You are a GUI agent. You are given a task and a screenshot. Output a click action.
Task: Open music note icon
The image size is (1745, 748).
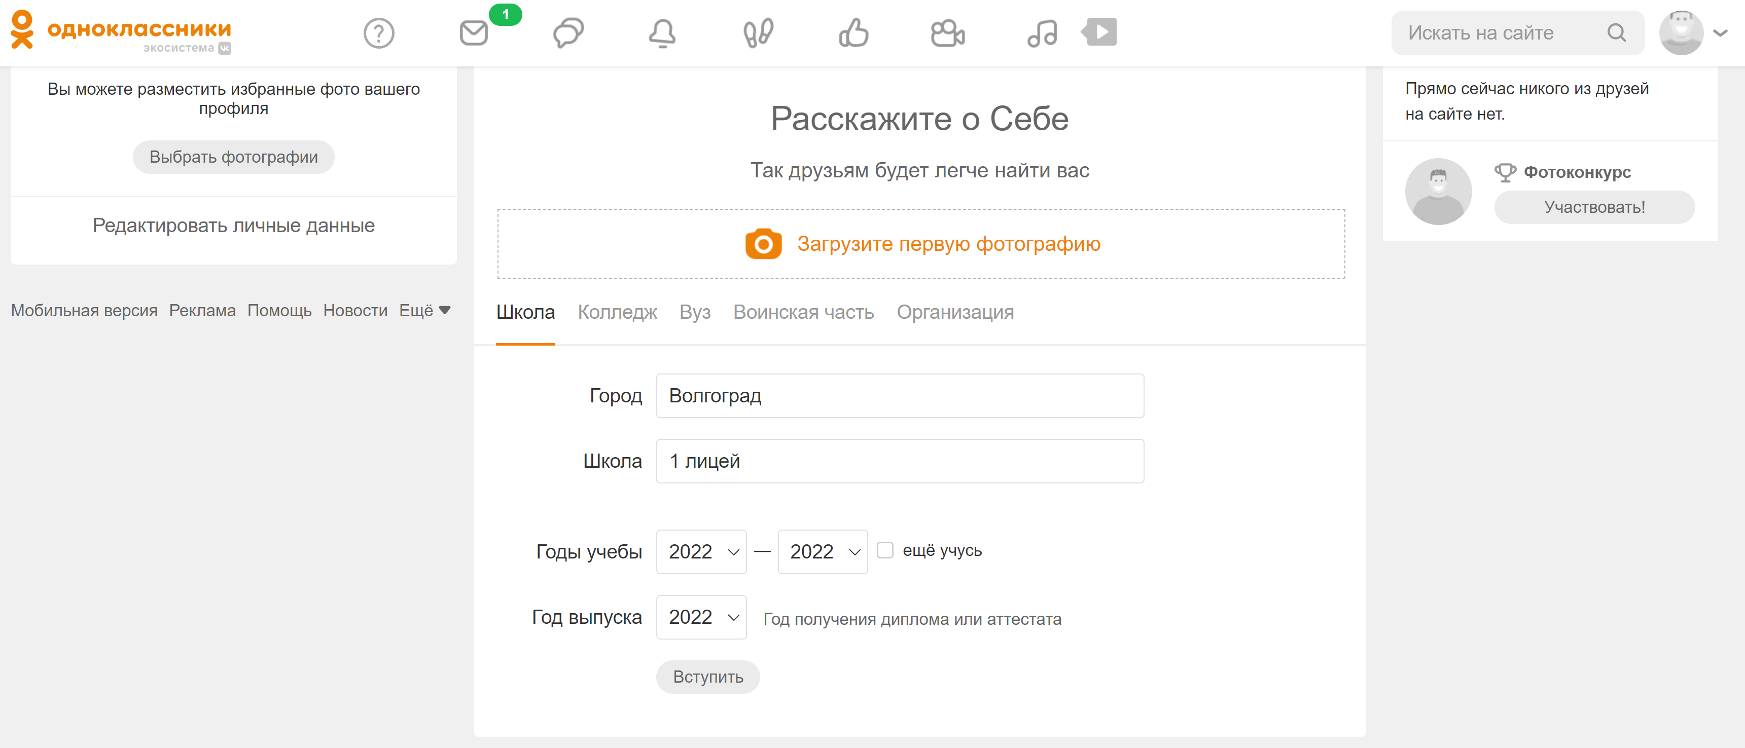pos(1043,33)
